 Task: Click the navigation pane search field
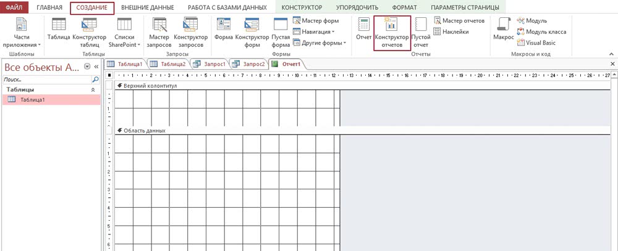[46, 80]
